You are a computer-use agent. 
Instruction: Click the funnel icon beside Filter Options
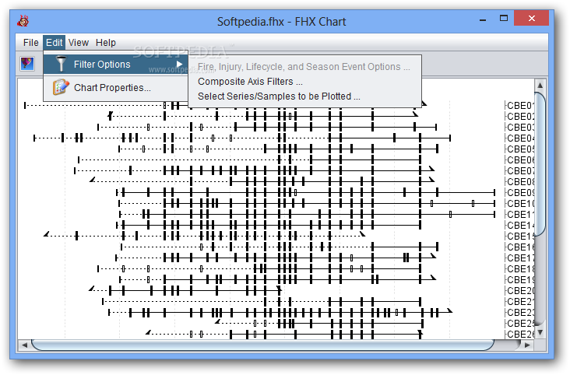tap(62, 65)
